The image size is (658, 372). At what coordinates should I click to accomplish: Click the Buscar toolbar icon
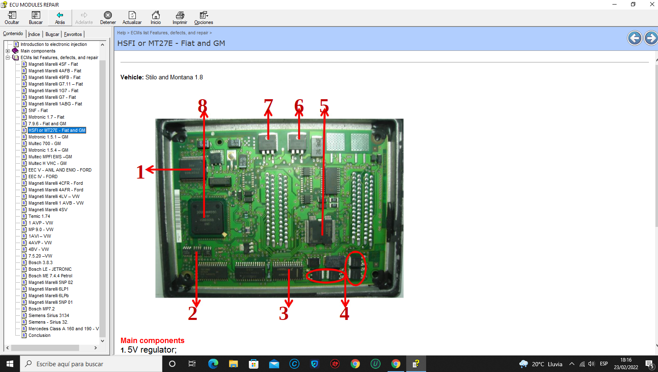[x=36, y=18]
